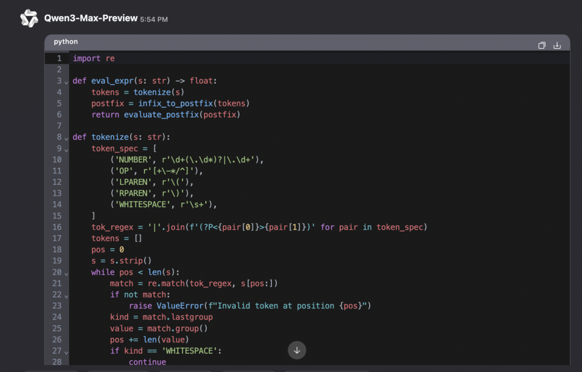Image resolution: width=582 pixels, height=372 pixels.
Task: Jump to bottom with down arrow button
Action: pyautogui.click(x=297, y=350)
